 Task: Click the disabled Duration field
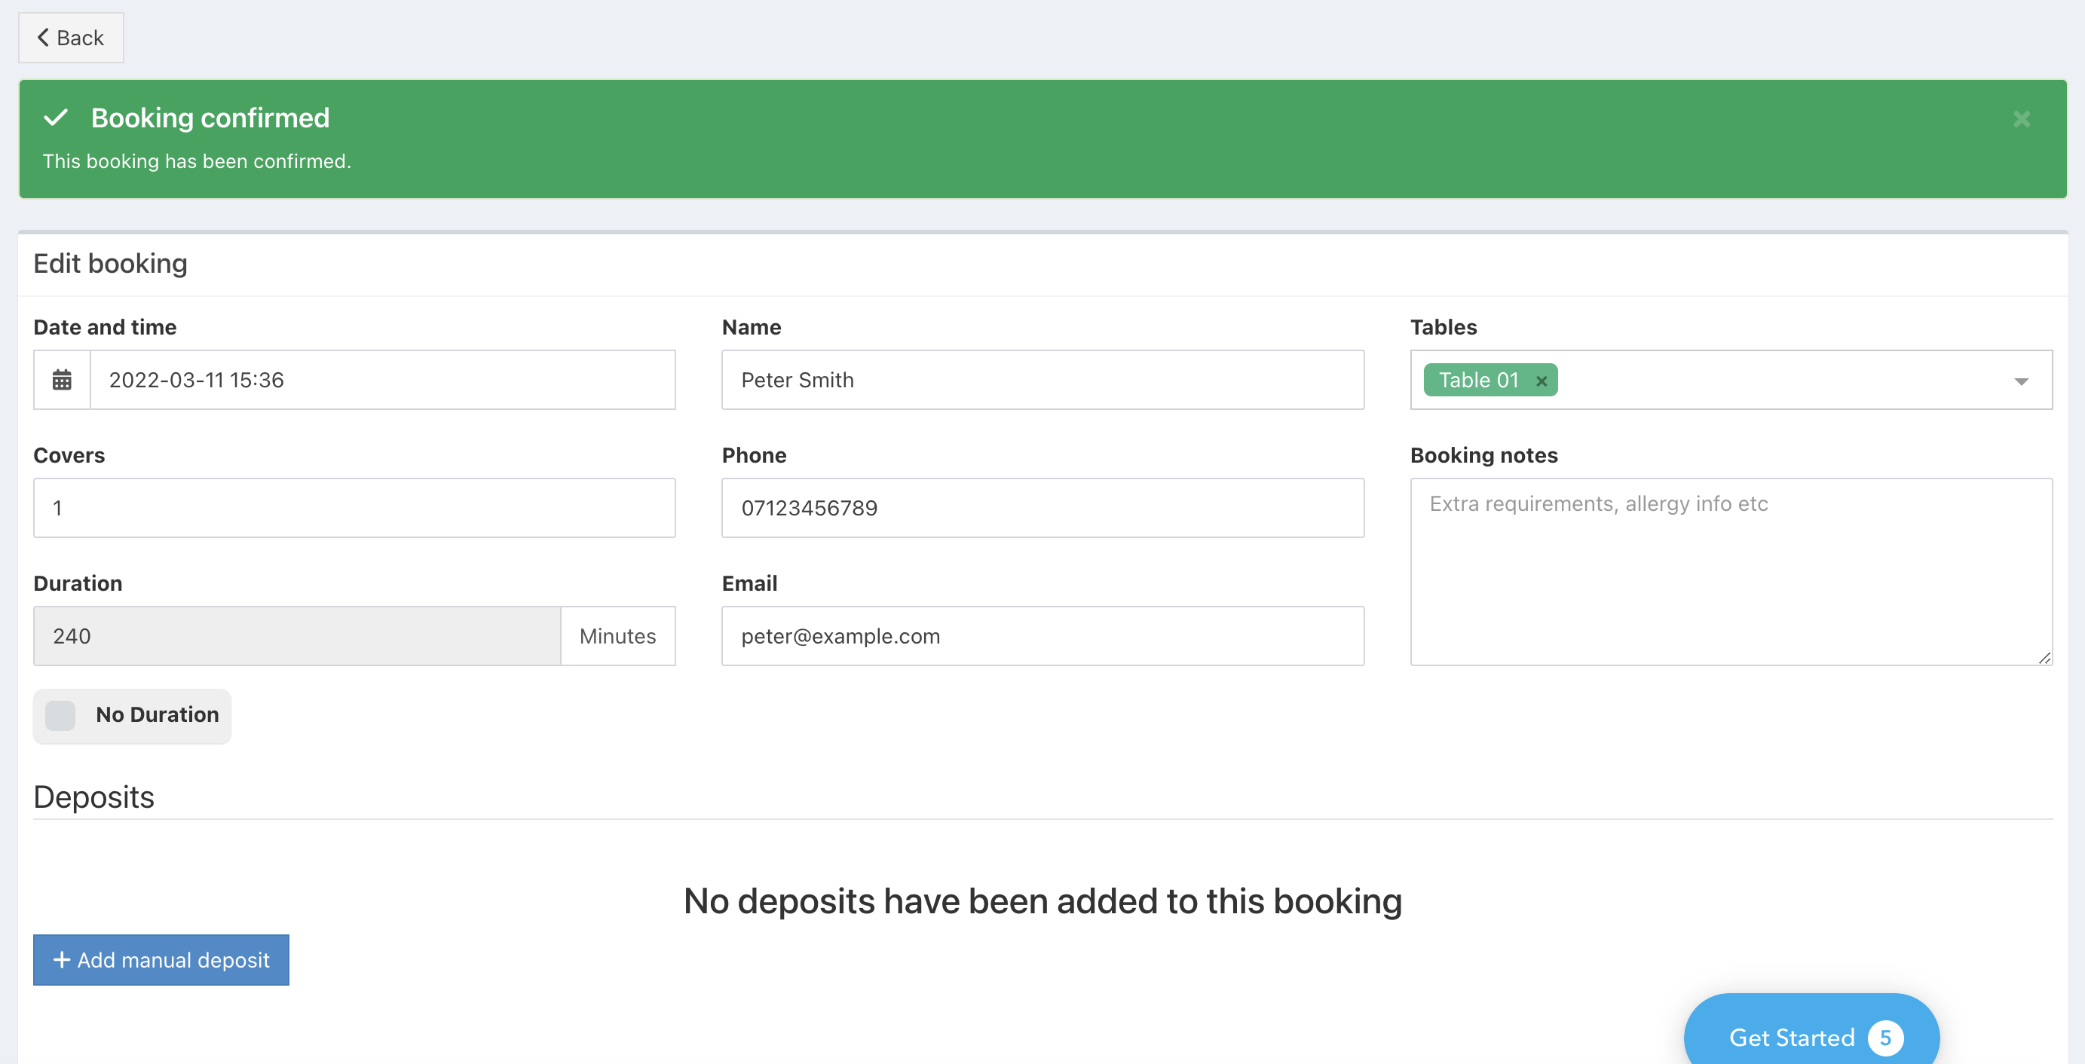[296, 636]
